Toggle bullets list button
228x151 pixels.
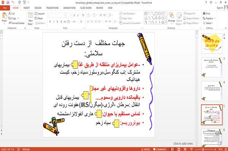pos(89,15)
